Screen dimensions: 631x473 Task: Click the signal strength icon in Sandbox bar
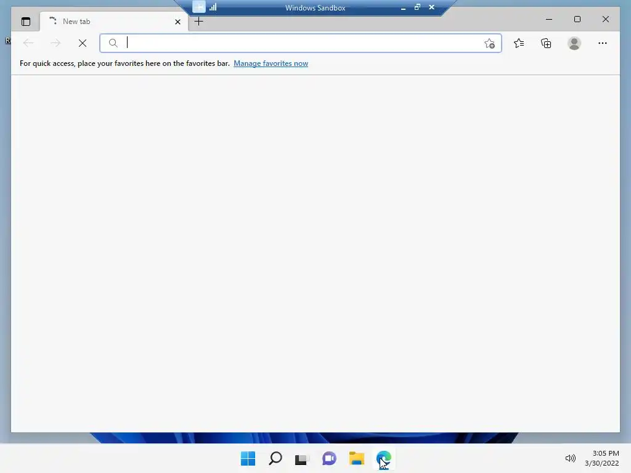tap(213, 7)
